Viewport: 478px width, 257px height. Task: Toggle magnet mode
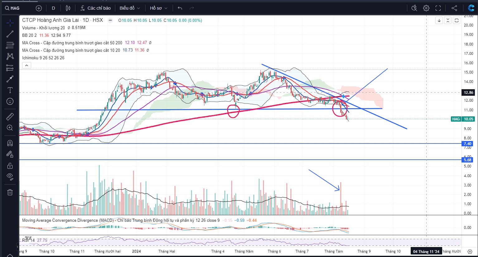pos(10,143)
